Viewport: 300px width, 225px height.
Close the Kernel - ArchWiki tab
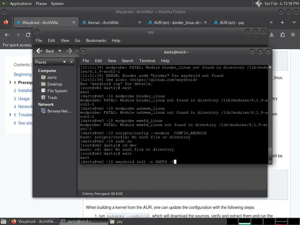(140, 22)
